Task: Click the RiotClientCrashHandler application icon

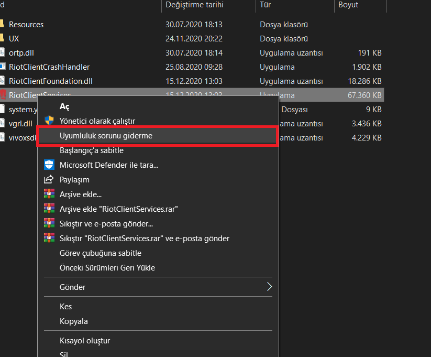Action: 3,67
